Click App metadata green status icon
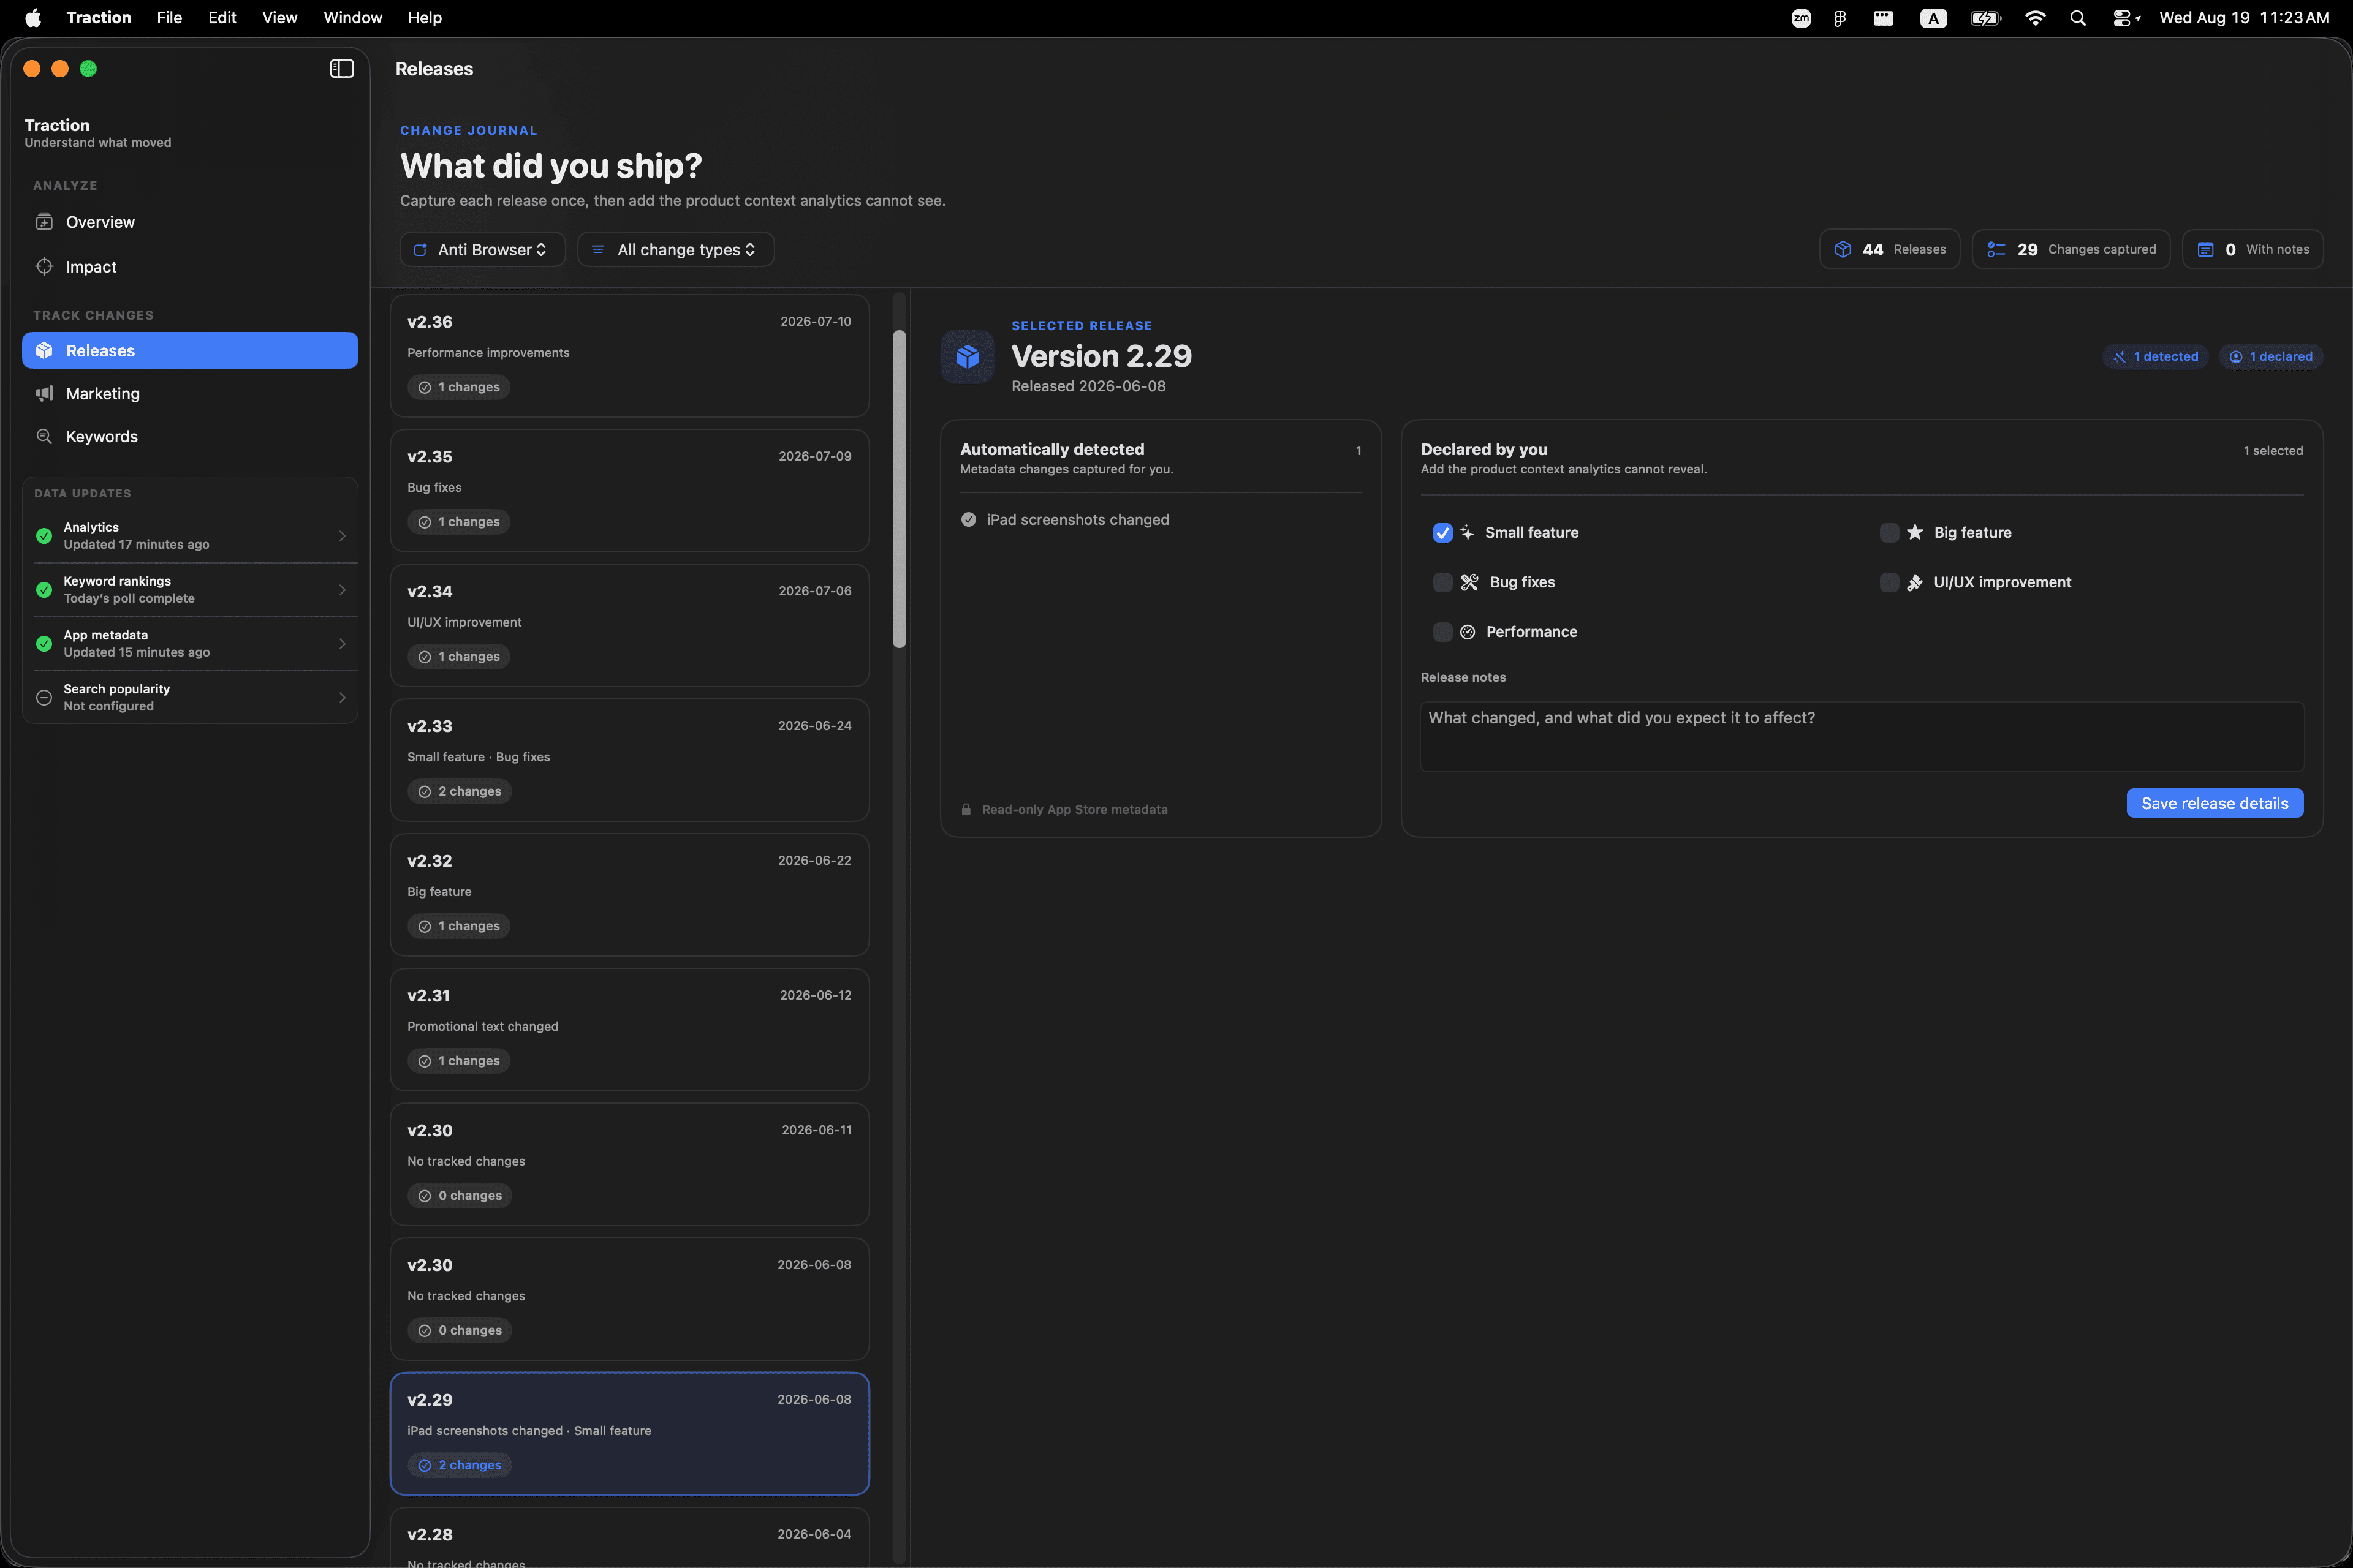The width and height of the screenshot is (2353, 1568). point(44,644)
